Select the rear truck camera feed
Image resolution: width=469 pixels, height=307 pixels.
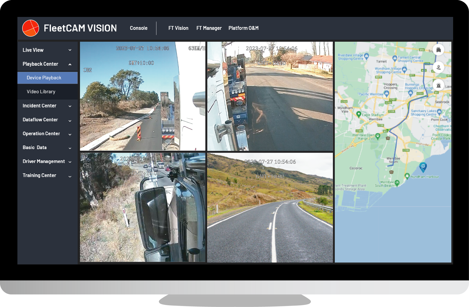[270, 96]
